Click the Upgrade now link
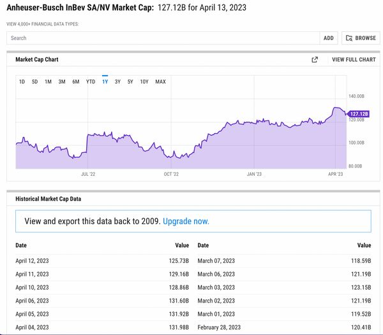Screen dimensions: 383x335 click(x=186, y=221)
